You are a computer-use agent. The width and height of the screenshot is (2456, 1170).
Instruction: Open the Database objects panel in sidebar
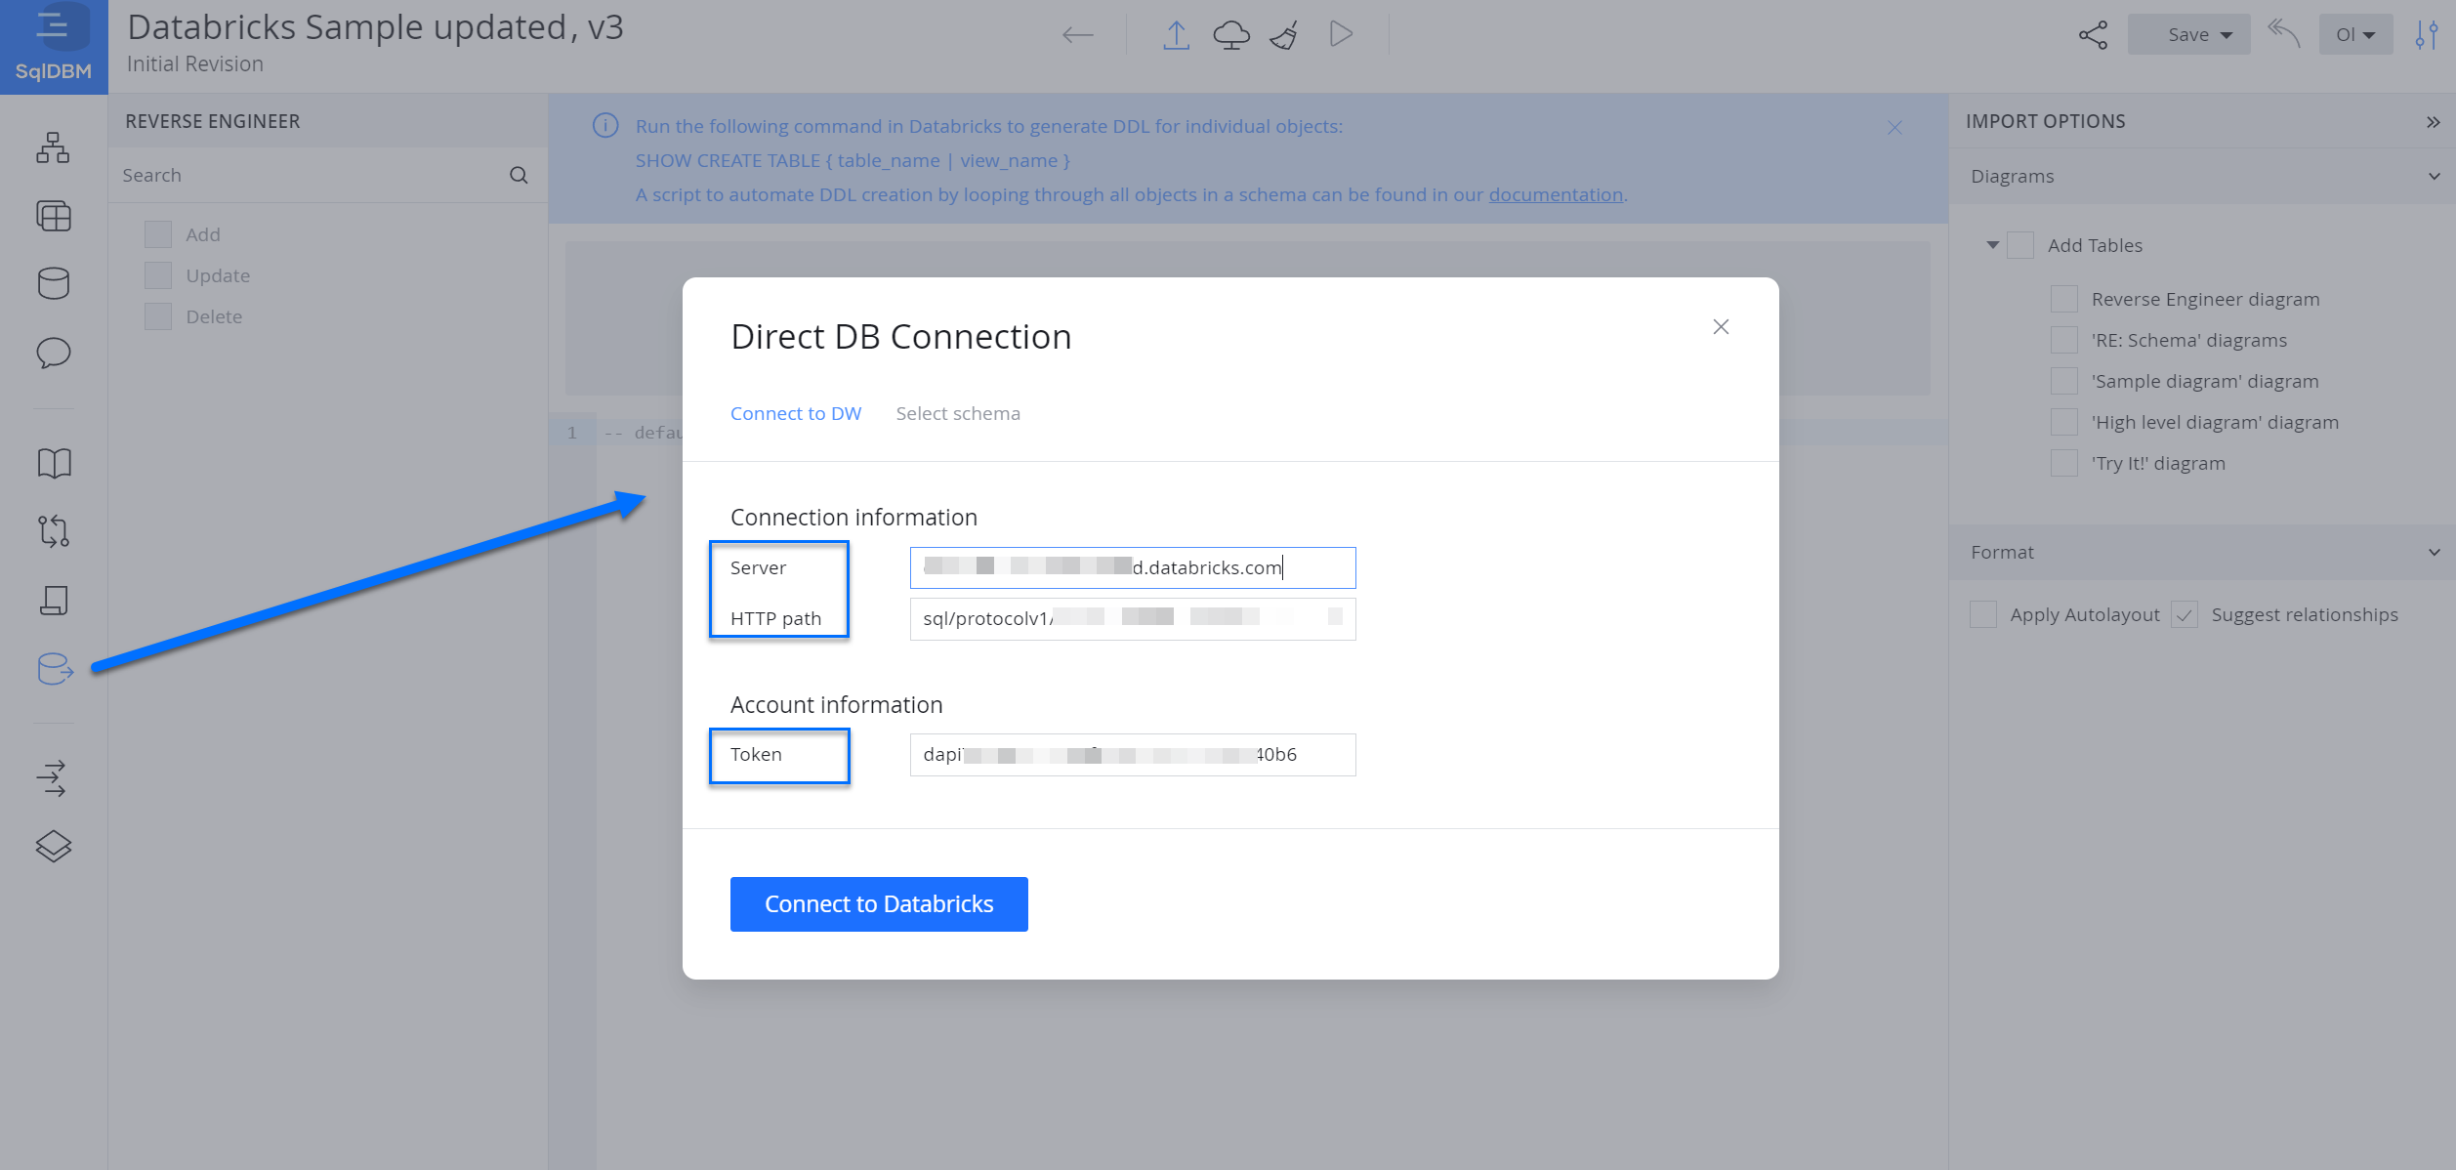[54, 283]
